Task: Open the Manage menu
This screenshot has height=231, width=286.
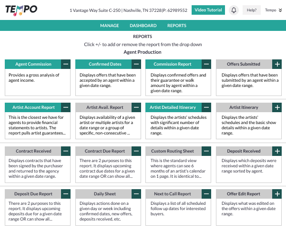Action: tap(109, 26)
